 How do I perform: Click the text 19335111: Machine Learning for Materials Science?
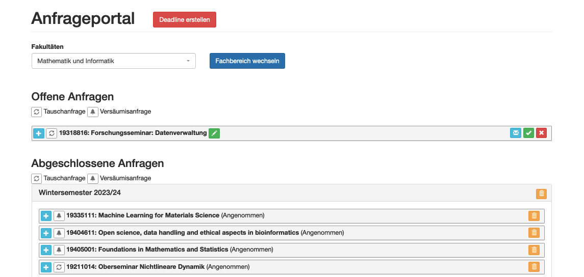(x=143, y=215)
